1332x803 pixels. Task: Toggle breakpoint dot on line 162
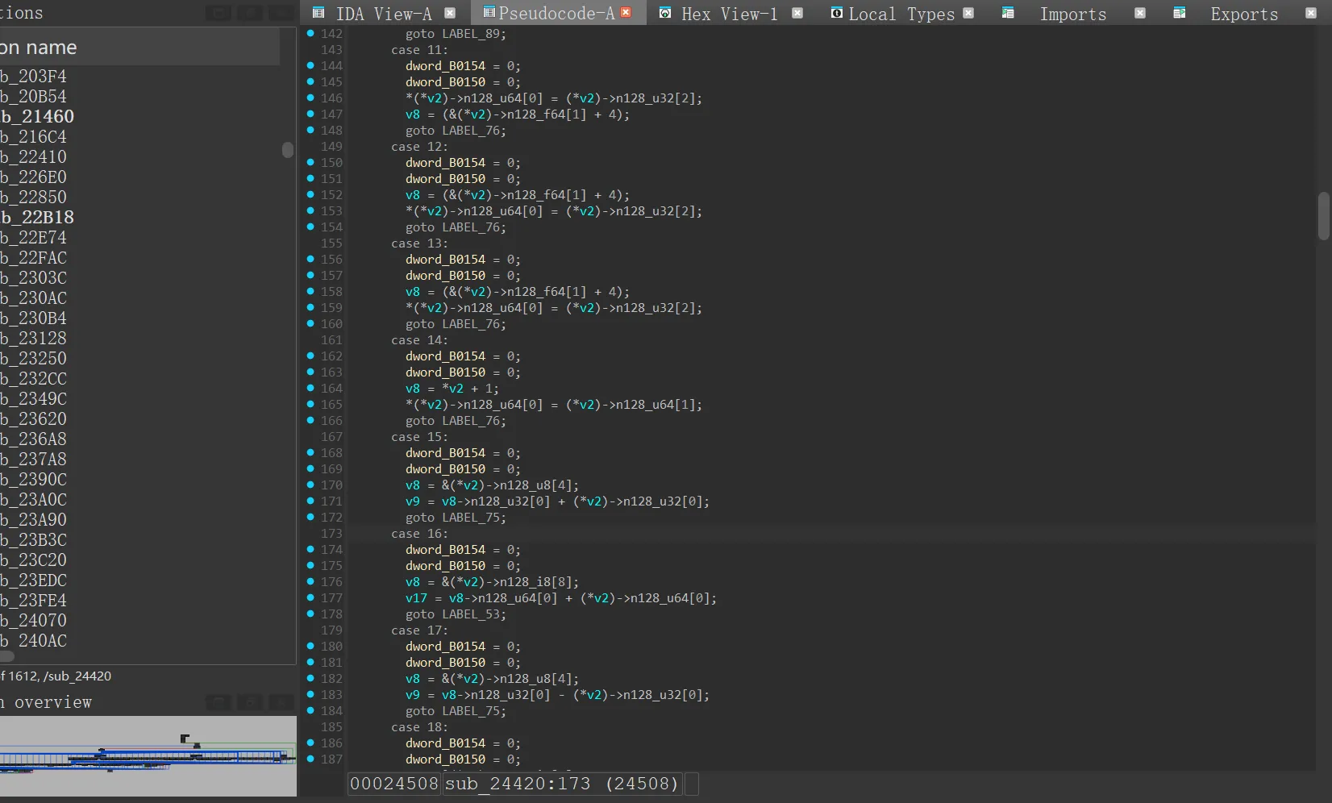pos(310,356)
